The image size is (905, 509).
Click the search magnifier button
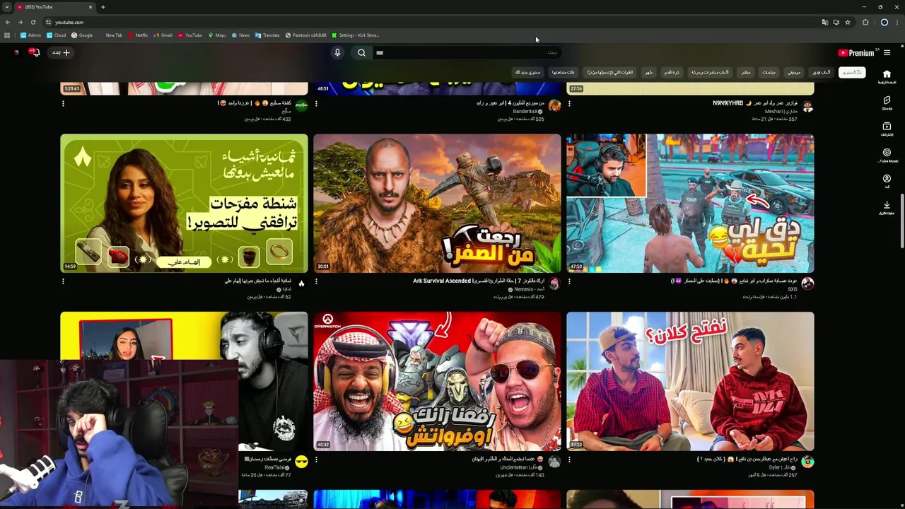tap(361, 52)
